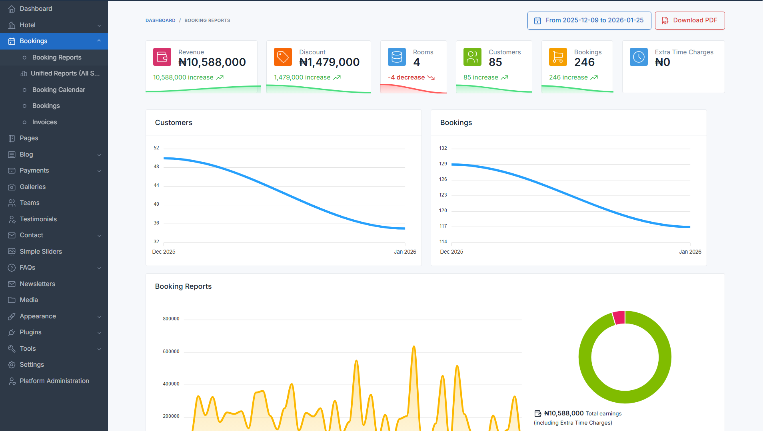
Task: Click the green Customers people icon
Action: (472, 57)
